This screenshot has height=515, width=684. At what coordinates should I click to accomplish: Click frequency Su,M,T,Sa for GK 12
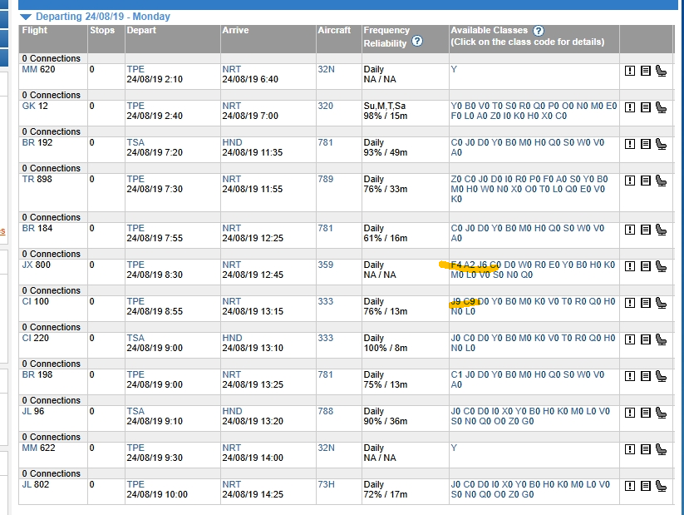(385, 106)
